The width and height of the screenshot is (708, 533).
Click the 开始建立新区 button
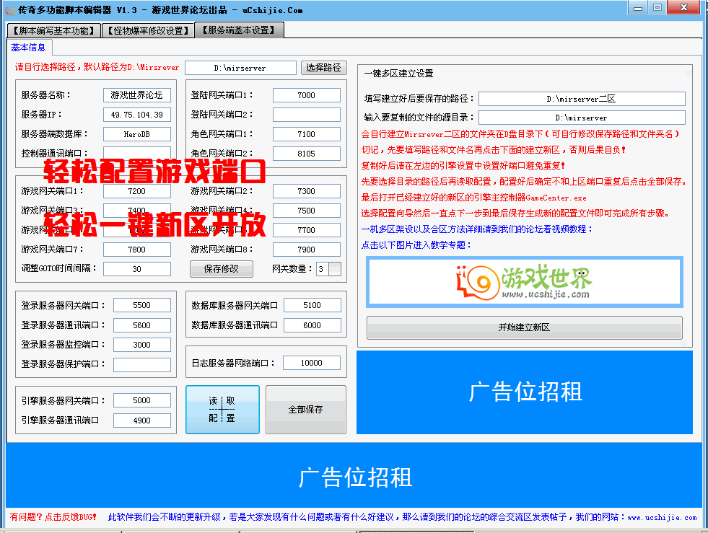524,327
